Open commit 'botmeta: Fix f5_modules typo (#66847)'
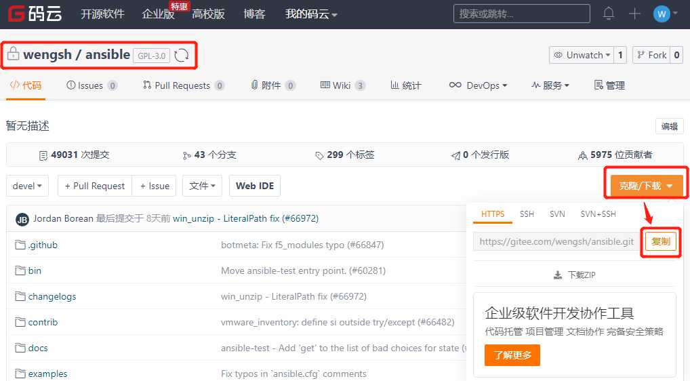This screenshot has width=690, height=381. point(302,245)
